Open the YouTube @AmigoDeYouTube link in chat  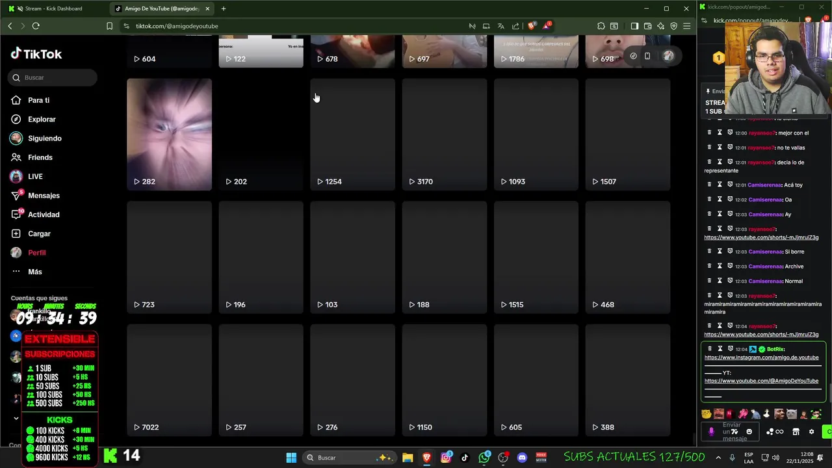tap(761, 381)
